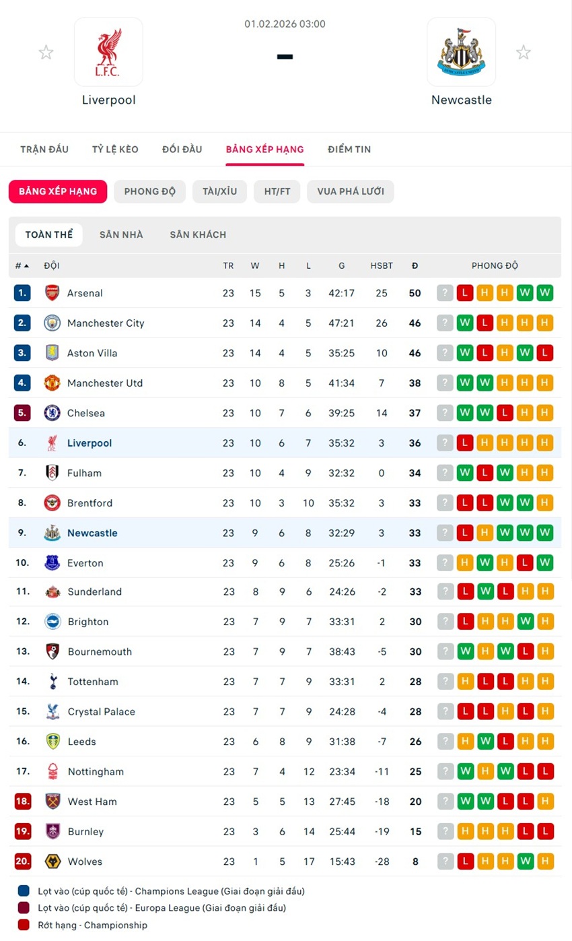
Task: Click the Newcastle crest in the match header
Action: [462, 52]
